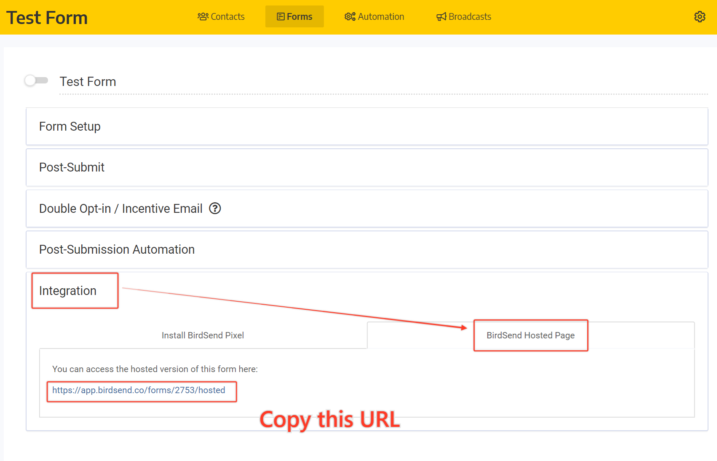Open the settings gear in the top right
The image size is (717, 461).
[700, 16]
